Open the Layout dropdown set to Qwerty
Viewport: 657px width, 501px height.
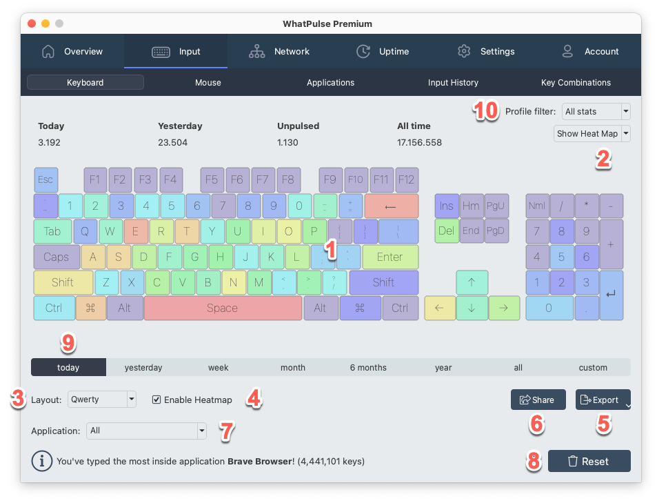pos(101,400)
